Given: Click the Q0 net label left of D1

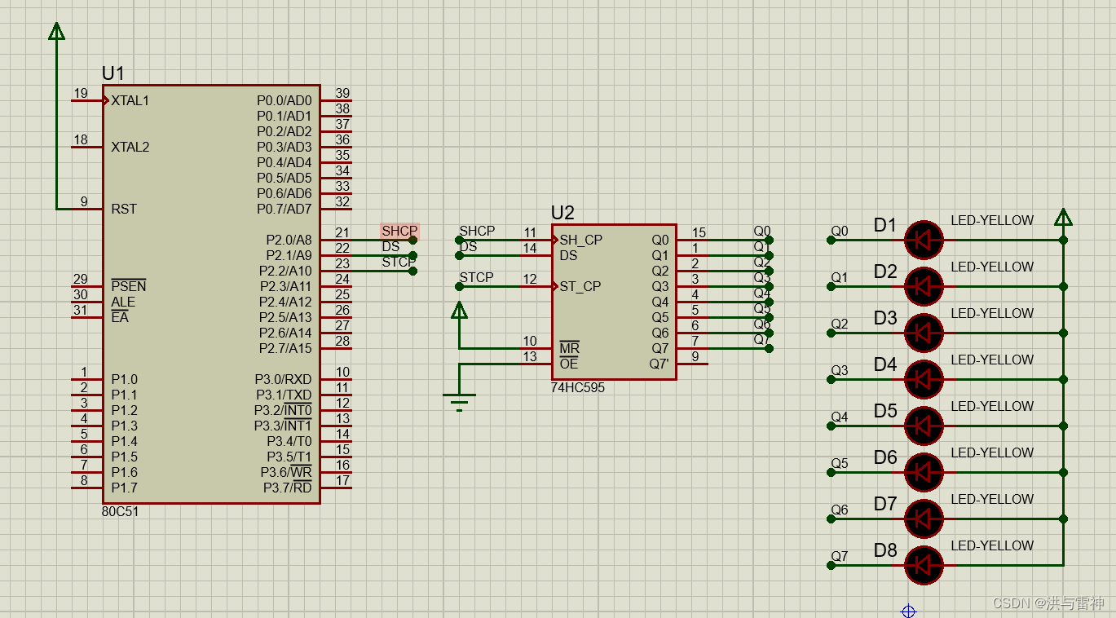Looking at the screenshot, I should (840, 232).
